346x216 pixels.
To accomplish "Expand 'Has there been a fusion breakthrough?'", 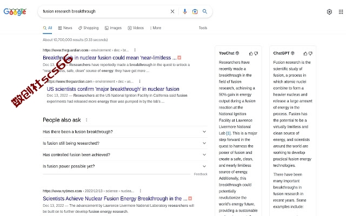I will [x=125, y=132].
